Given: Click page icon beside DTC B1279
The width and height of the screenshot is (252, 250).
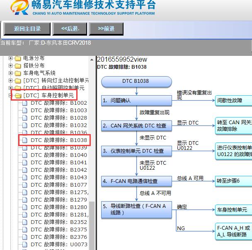Looking at the screenshot, I should coord(24,200).
